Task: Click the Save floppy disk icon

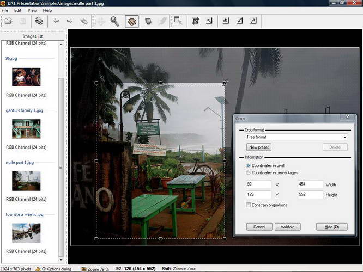Action: click(x=23, y=21)
